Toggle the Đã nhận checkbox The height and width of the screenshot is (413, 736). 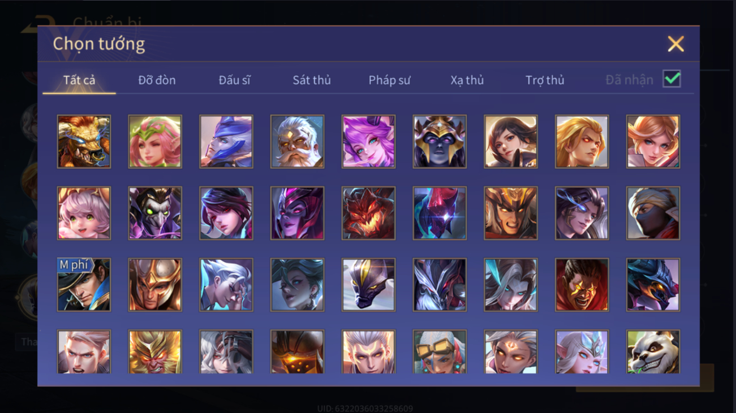tap(672, 79)
